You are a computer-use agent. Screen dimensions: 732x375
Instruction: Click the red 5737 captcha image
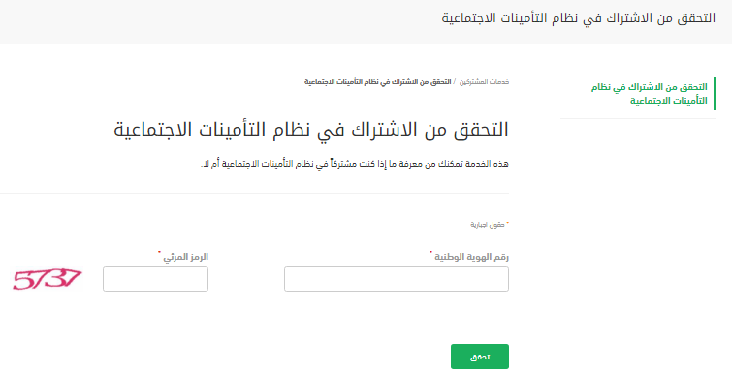tap(48, 279)
